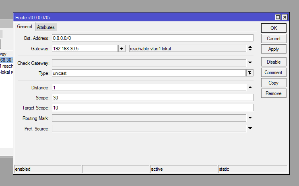Select the highlighted 68.30 row in background window
This screenshot has width=299, height=186.
(6, 60)
